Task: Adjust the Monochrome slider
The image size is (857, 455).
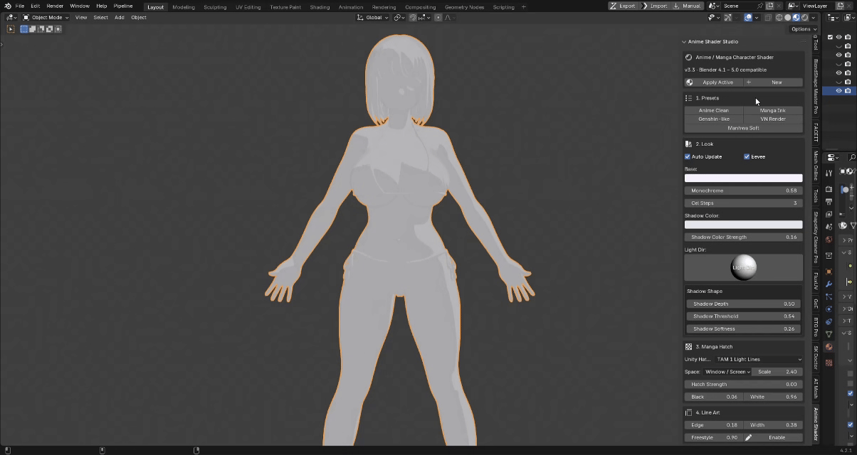Action: coord(744,191)
